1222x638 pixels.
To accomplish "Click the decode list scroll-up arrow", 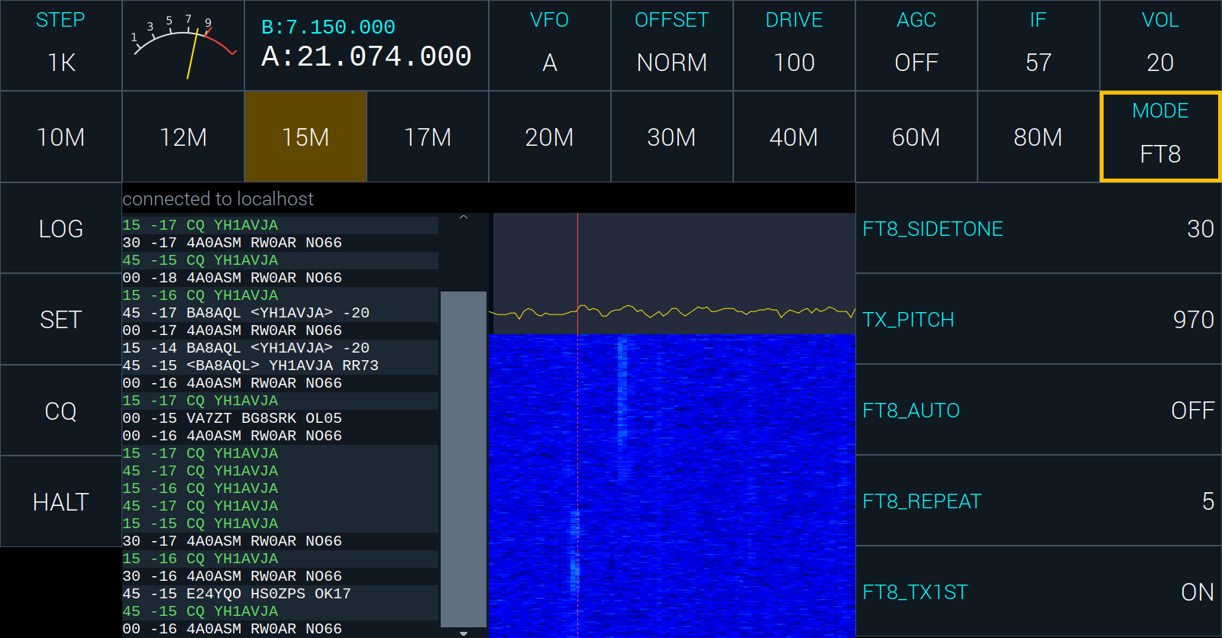I will pos(464,218).
